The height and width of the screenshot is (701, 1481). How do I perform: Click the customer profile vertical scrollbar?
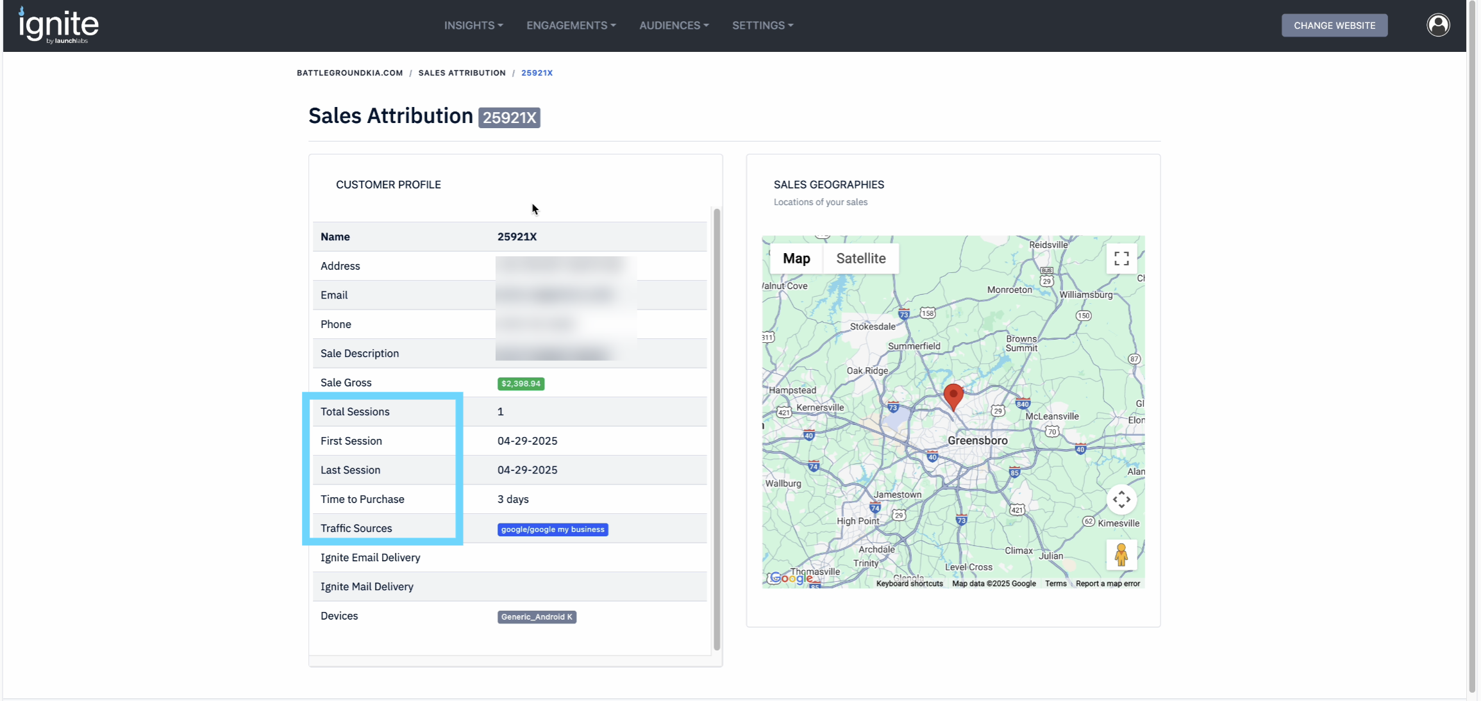click(x=717, y=428)
